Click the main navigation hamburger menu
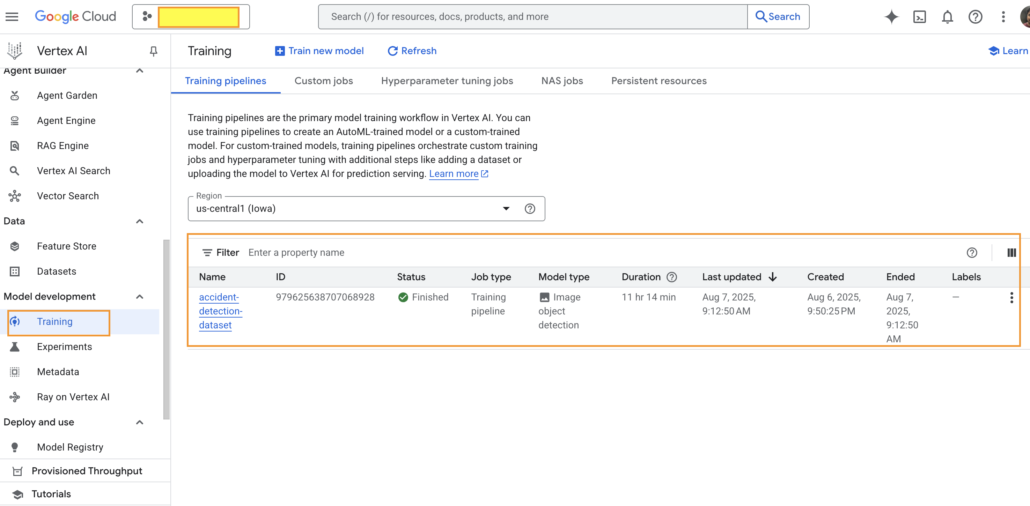Viewport: 1030px width, 506px height. coord(12,17)
